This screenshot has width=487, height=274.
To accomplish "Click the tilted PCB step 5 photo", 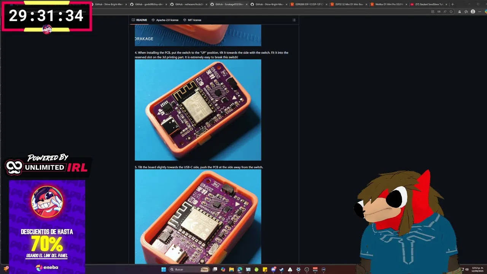I will [198, 217].
